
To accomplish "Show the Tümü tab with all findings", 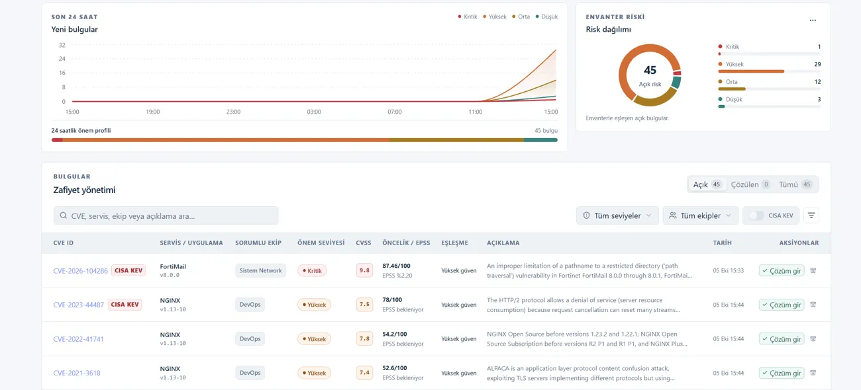I will point(795,184).
